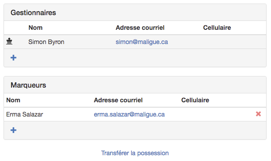Add a new manager with Gestionnaires plus icon
Screen dimensions: 271x161
pyautogui.click(x=13, y=57)
